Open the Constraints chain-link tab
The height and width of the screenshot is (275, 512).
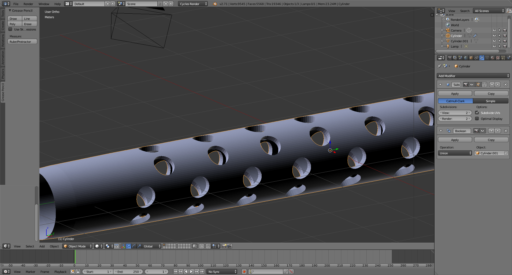click(x=476, y=58)
